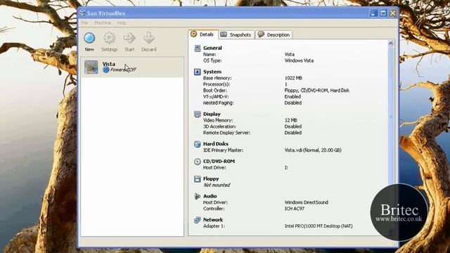Open the General section link
The width and height of the screenshot is (450, 253).
[x=212, y=48]
